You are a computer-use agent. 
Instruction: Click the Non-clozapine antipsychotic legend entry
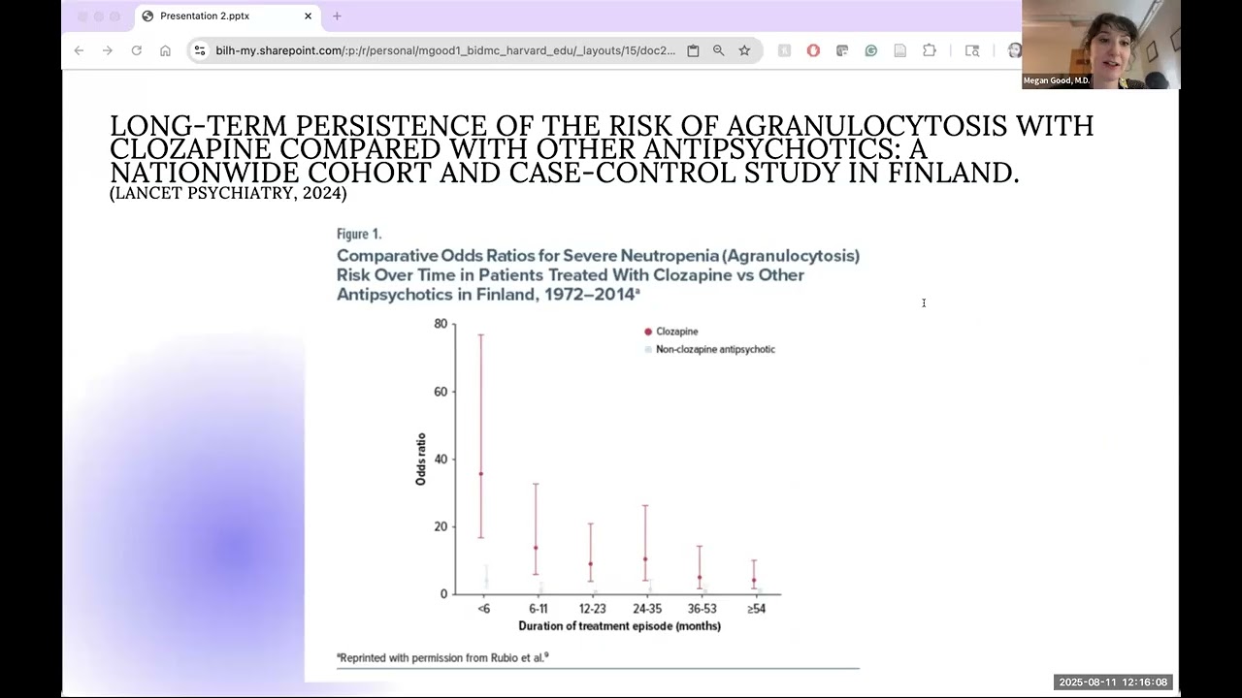tap(709, 349)
